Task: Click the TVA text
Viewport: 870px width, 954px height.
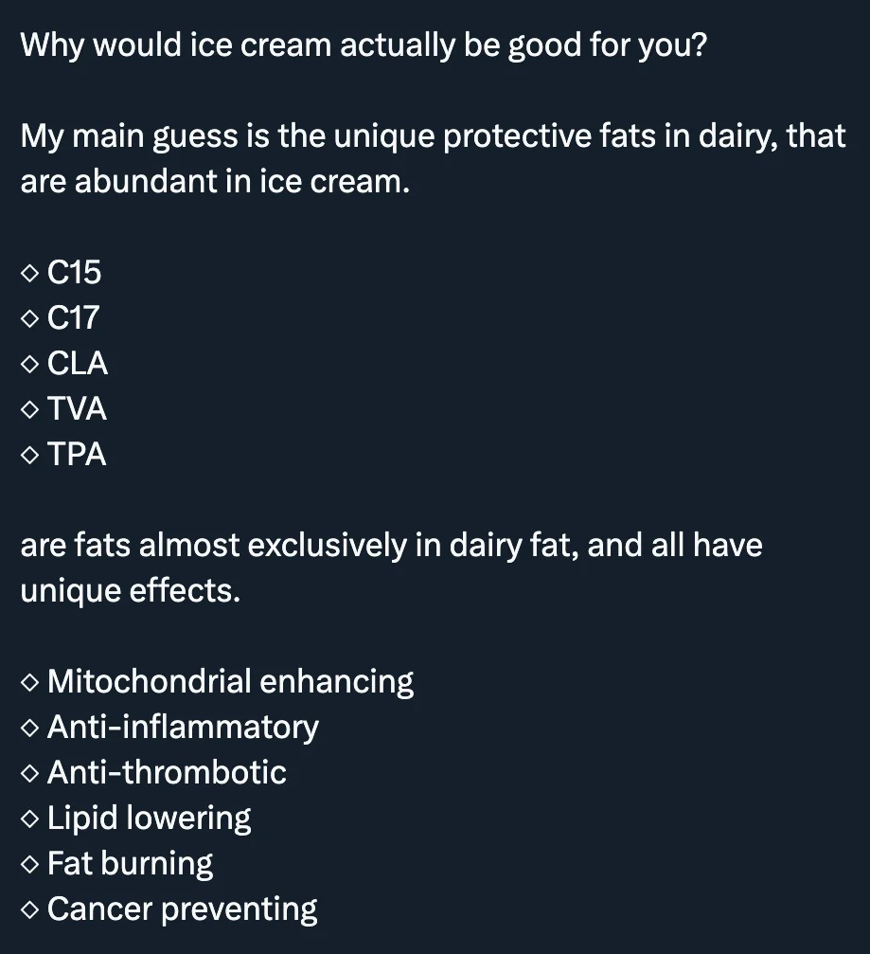Action: [x=77, y=409]
